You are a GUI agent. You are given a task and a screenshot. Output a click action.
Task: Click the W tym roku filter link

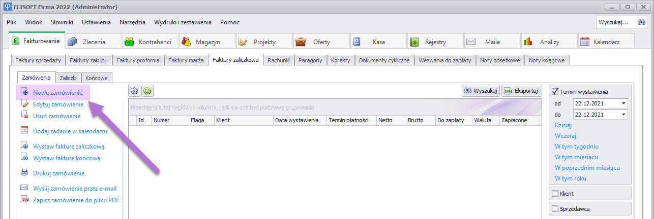pyautogui.click(x=571, y=178)
